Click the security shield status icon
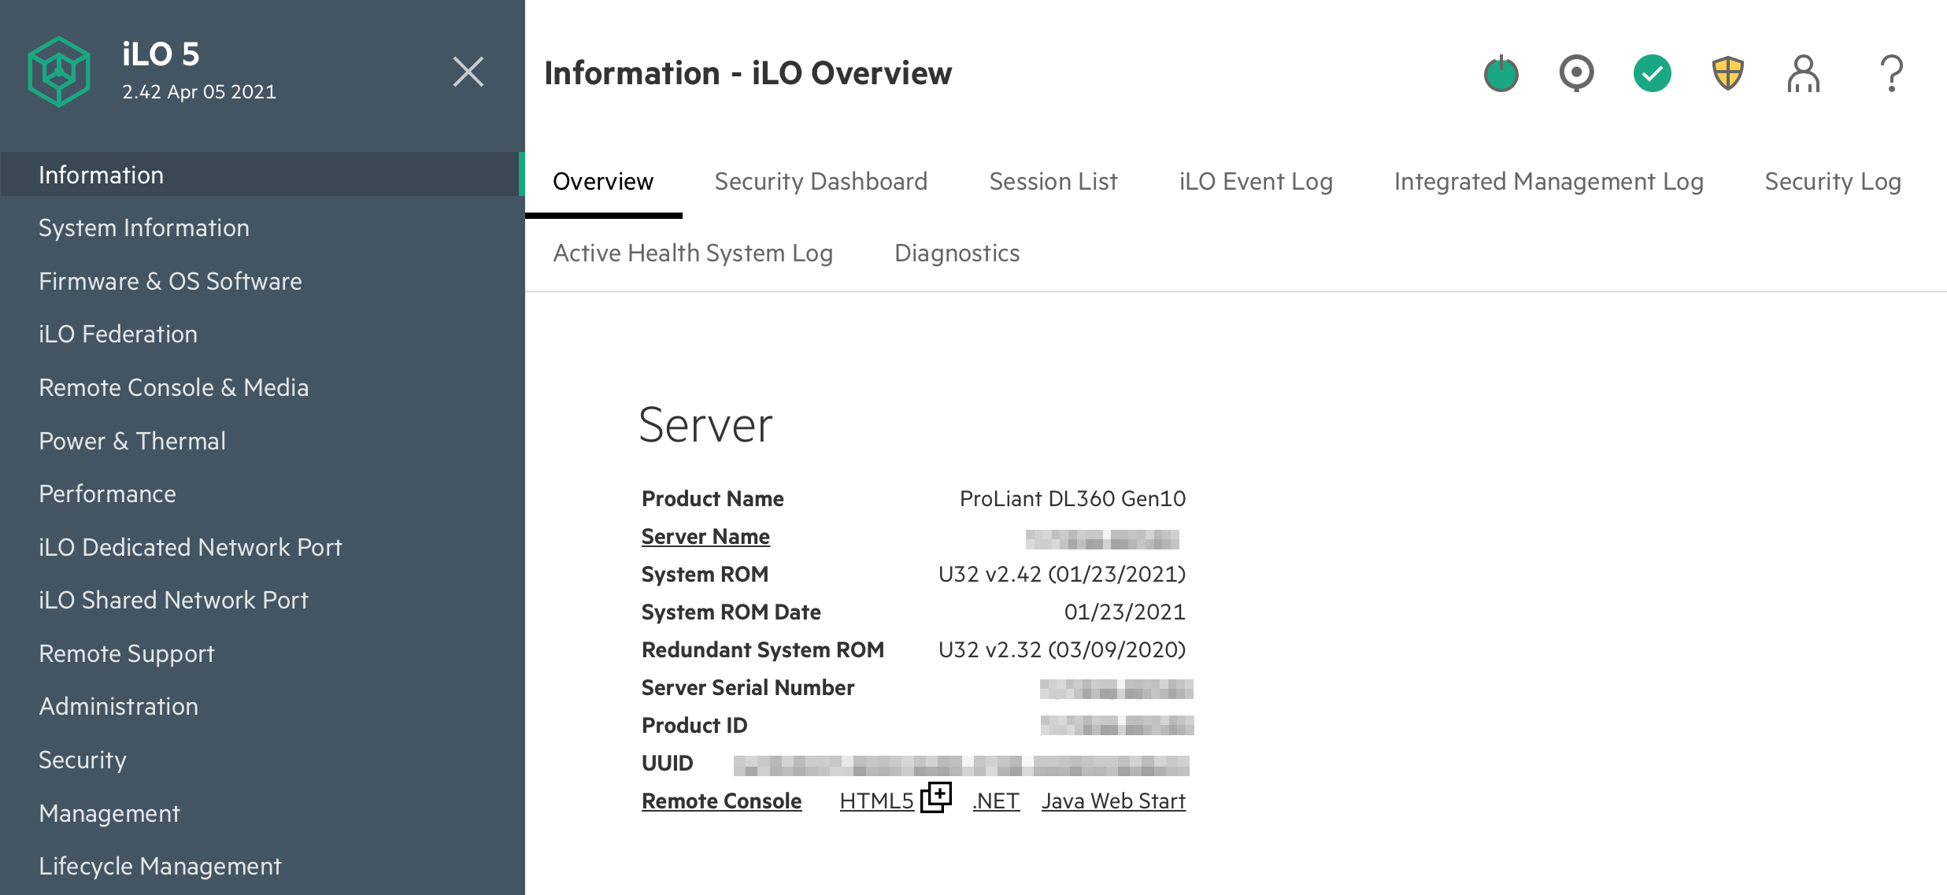This screenshot has height=895, width=1947. pos(1727,73)
